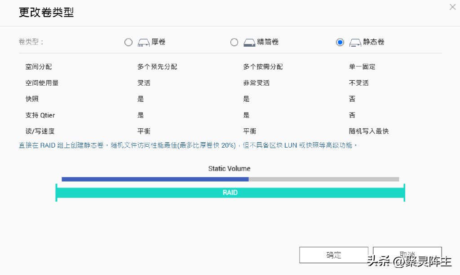This screenshot has height=275, width=460.
Task: Select the 精简卷 radio button
Action: pyautogui.click(x=234, y=42)
